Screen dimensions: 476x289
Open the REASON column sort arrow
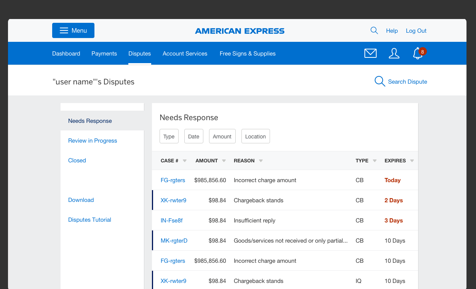tap(260, 160)
